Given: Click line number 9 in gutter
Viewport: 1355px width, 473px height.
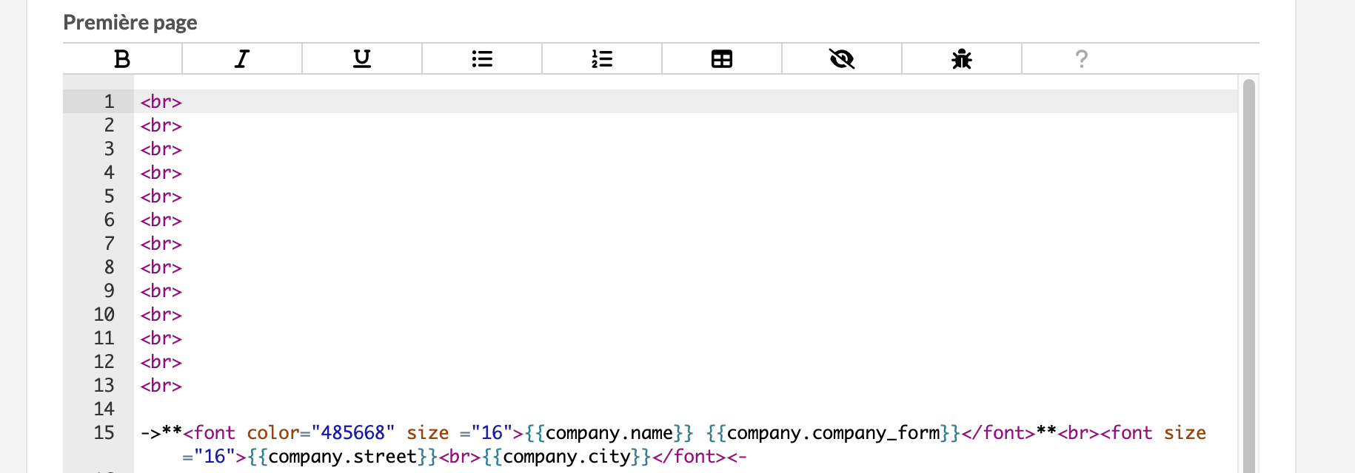Looking at the screenshot, I should click(110, 290).
